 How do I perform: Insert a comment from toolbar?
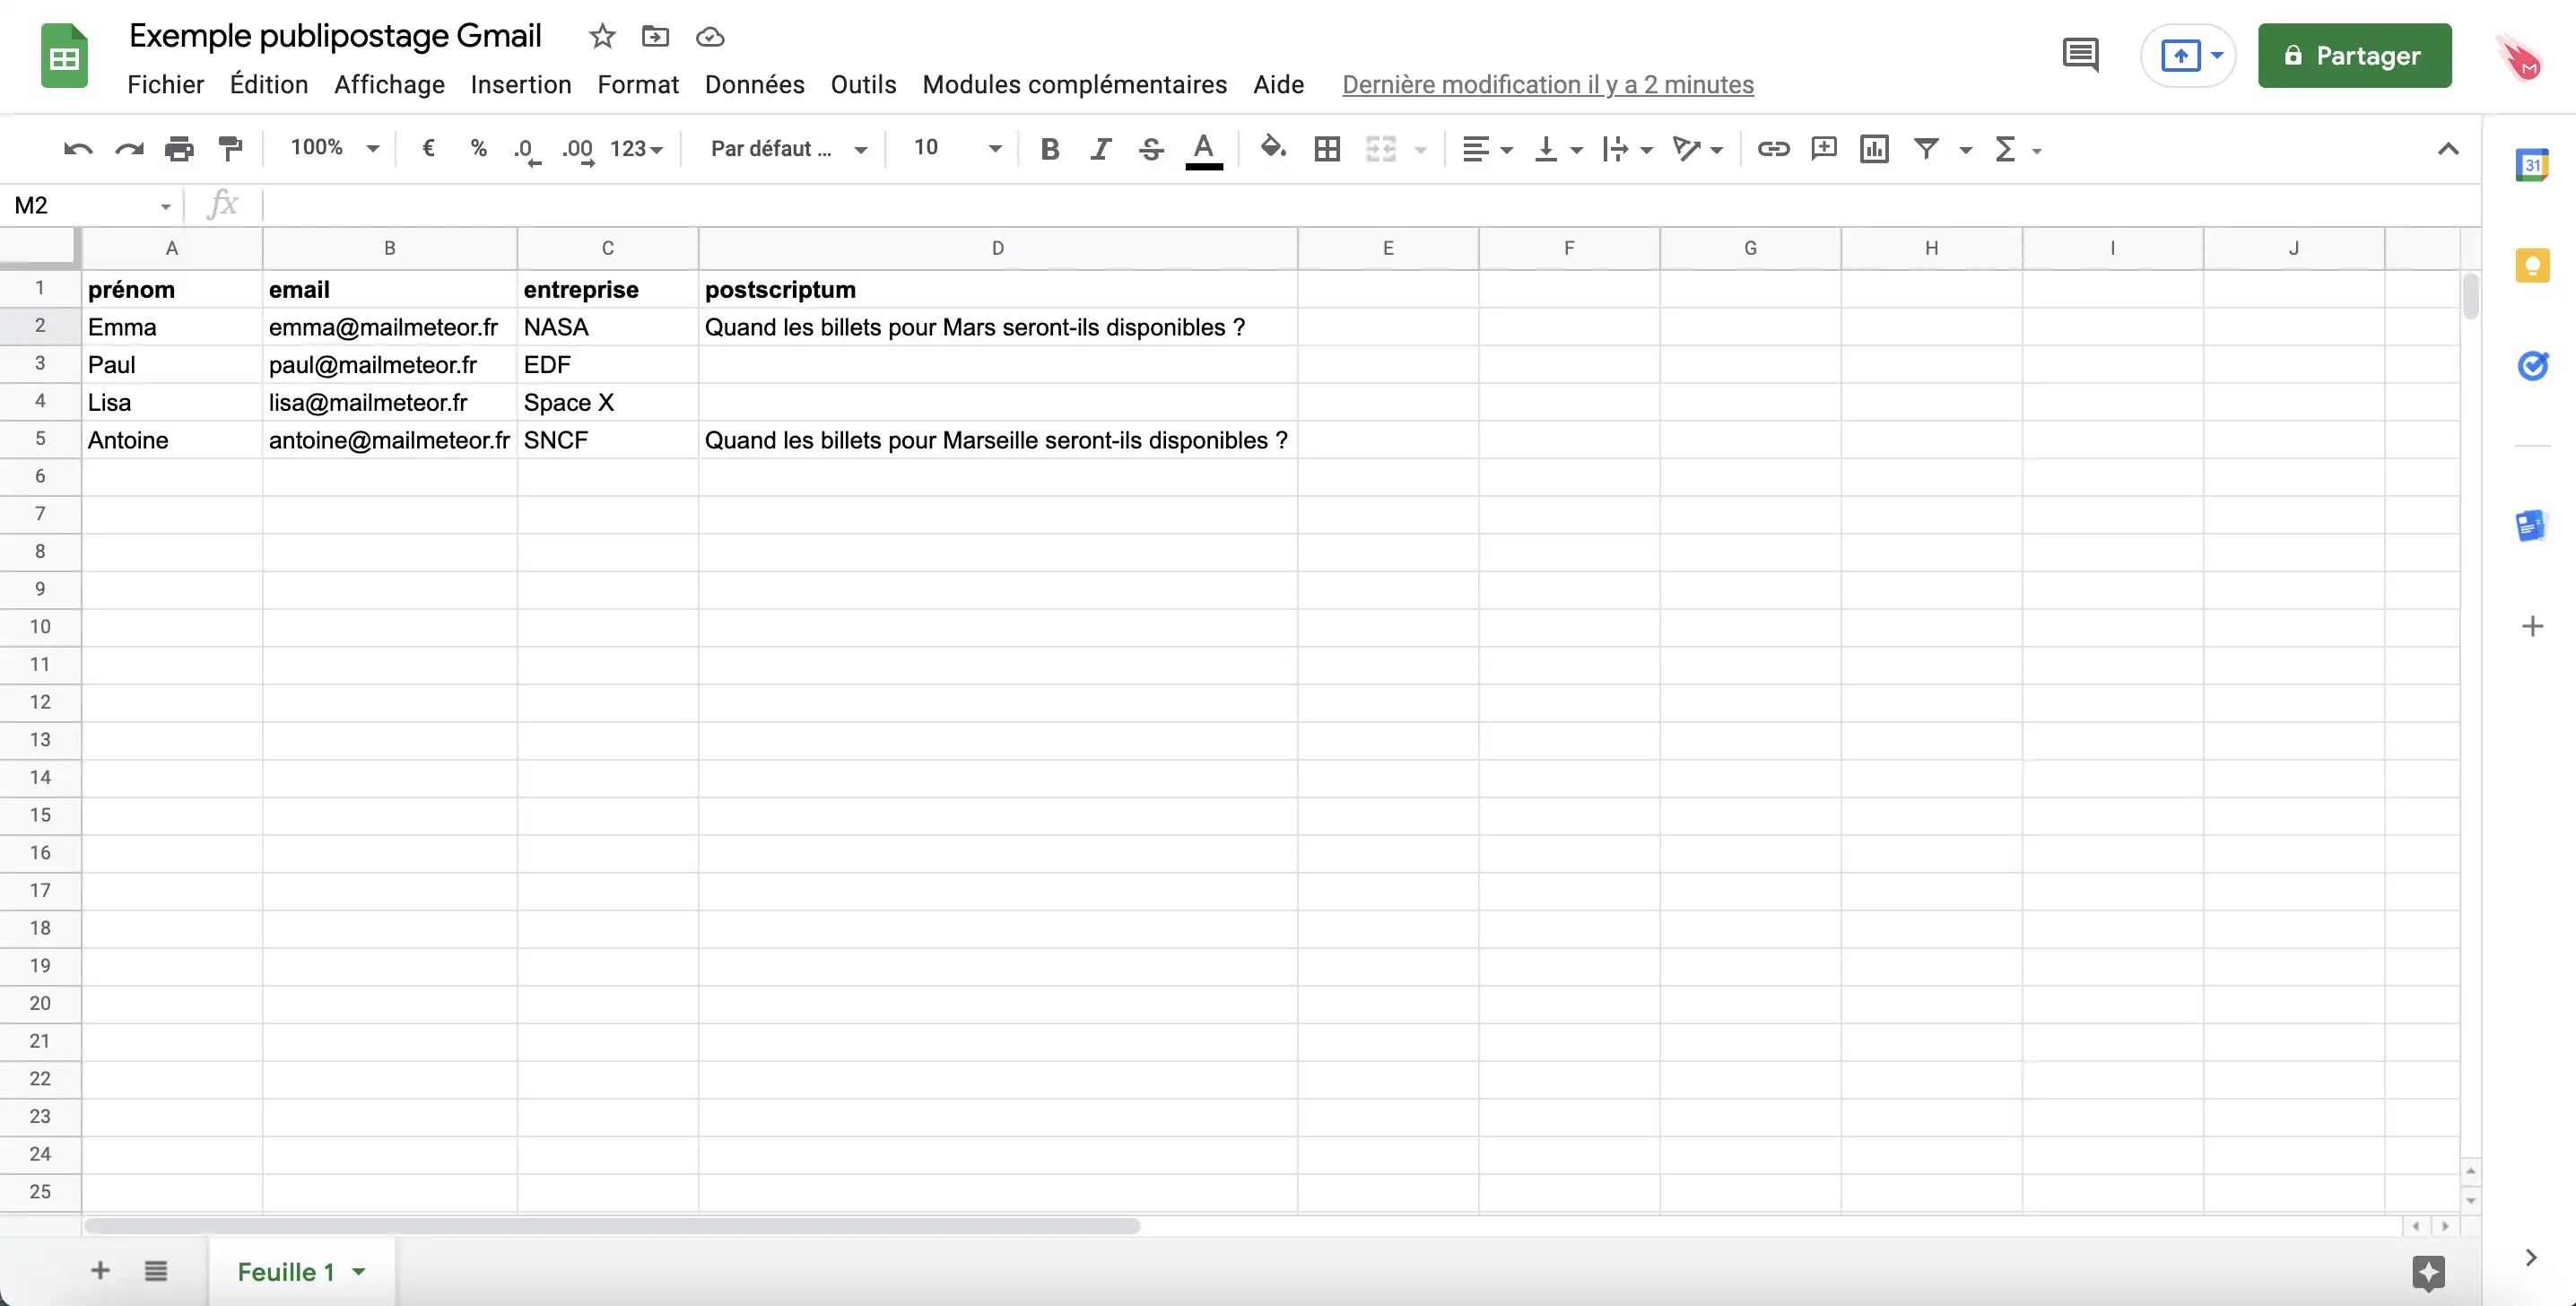1824,149
